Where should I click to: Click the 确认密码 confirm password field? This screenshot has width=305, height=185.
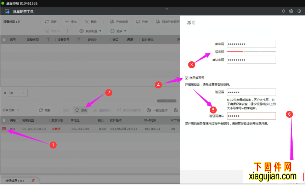click(251, 60)
